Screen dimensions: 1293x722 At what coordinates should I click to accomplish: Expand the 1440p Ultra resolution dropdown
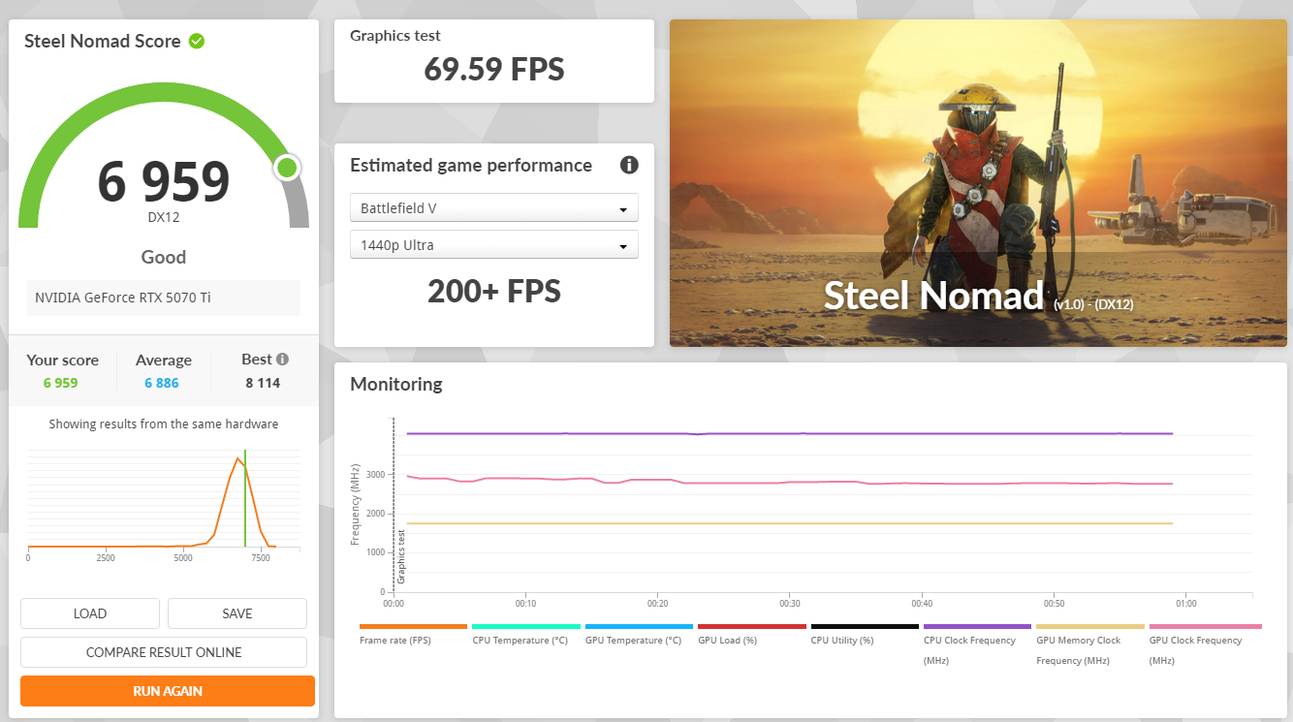494,245
